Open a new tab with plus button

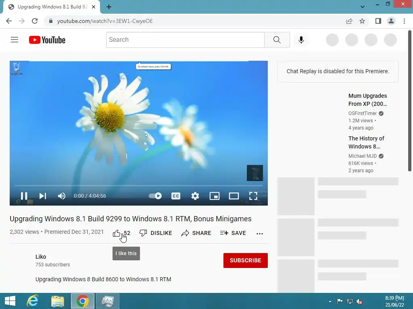click(109, 7)
